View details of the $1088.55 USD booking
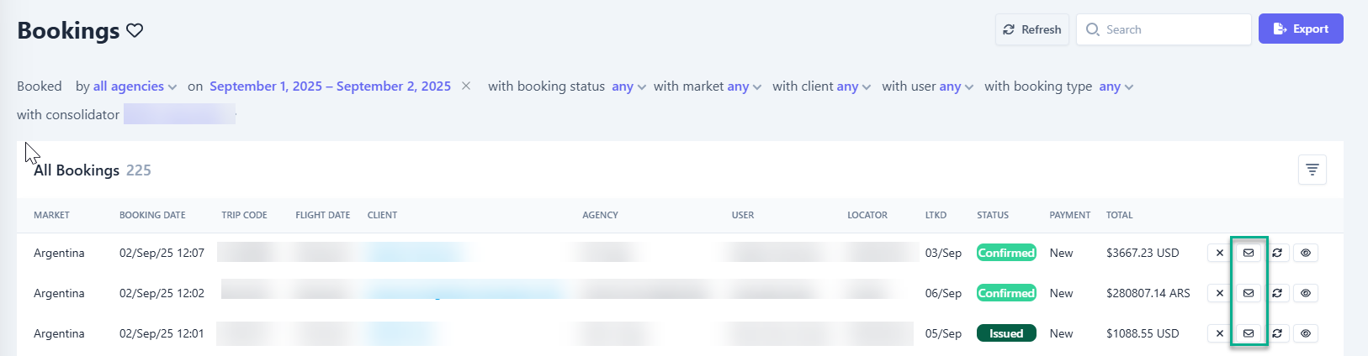 (1306, 333)
